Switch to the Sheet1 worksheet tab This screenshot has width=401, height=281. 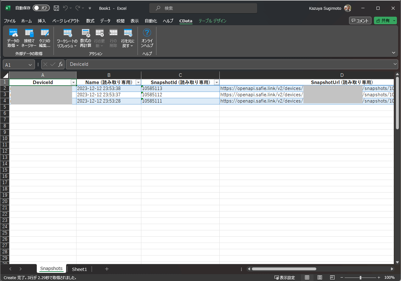click(79, 269)
